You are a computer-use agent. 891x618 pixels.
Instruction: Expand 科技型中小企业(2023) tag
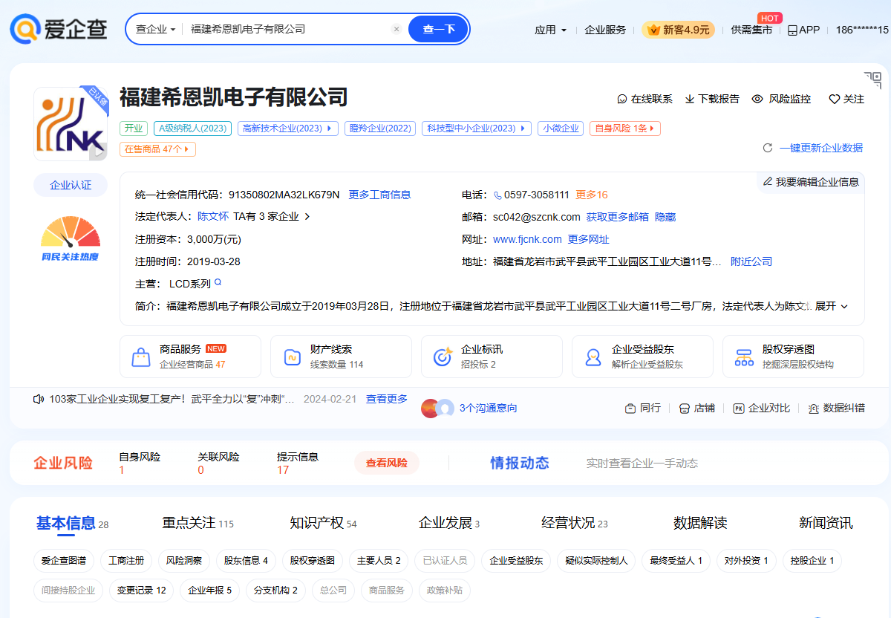pos(477,128)
